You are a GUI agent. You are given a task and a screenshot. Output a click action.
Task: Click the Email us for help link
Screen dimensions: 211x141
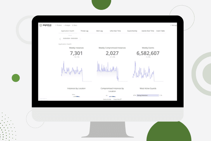[107, 99]
